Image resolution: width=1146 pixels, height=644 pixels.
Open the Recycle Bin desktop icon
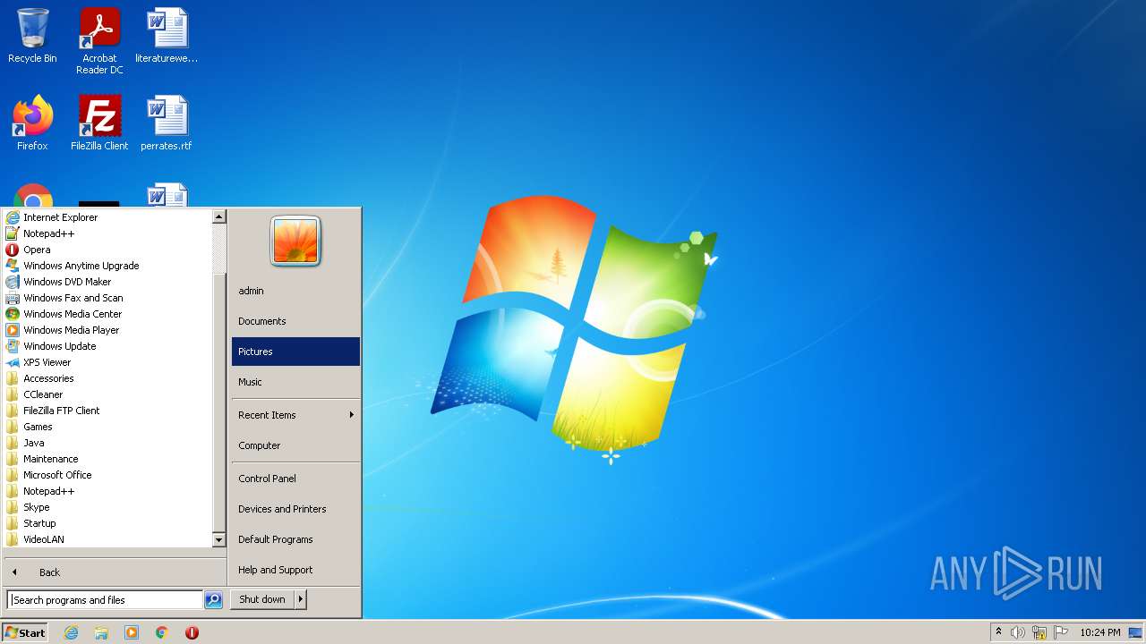pos(32,36)
